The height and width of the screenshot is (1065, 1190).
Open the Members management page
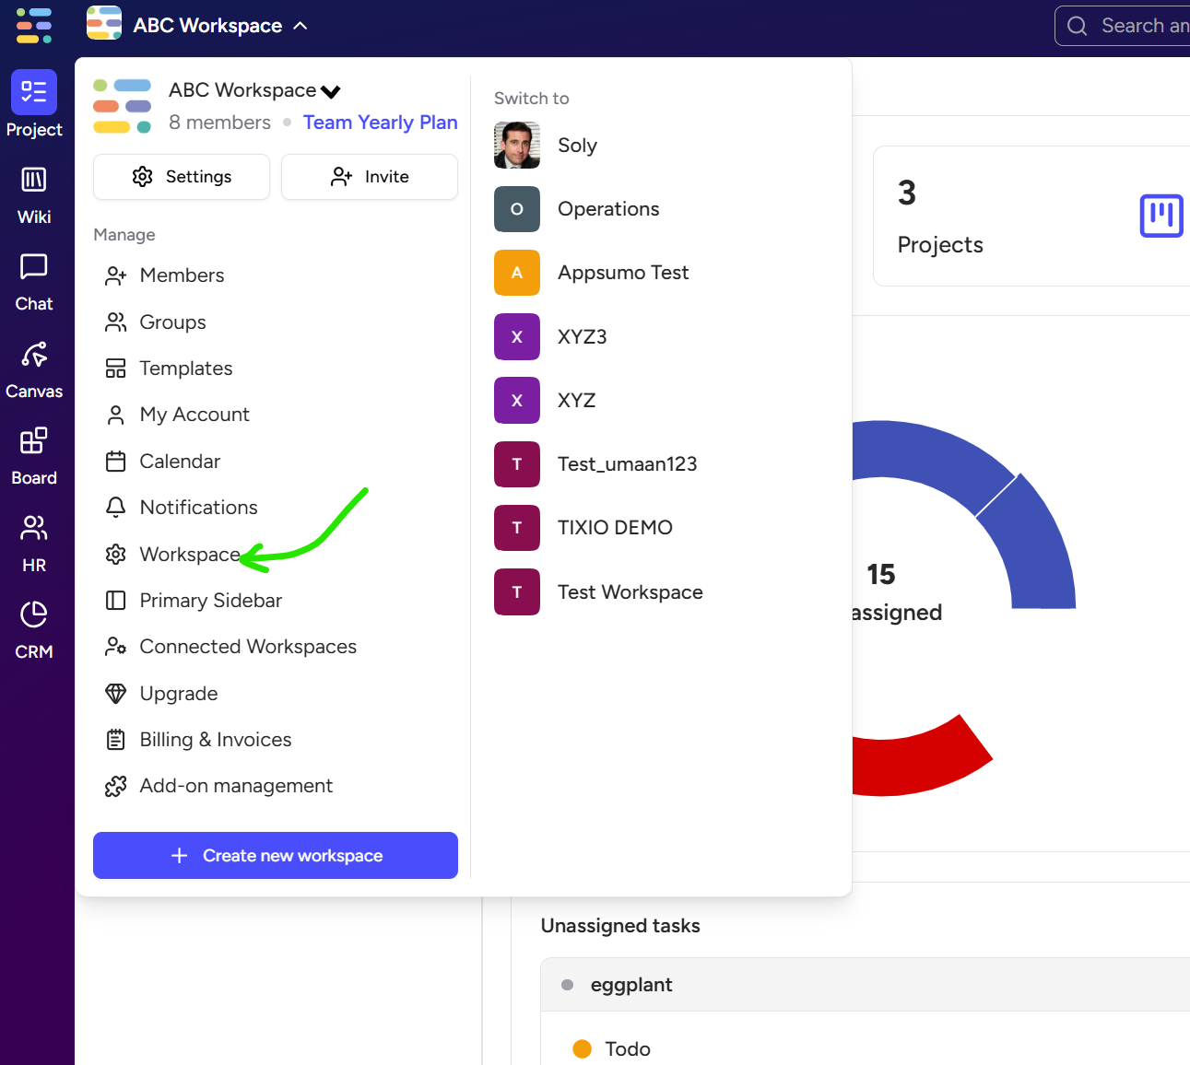click(182, 275)
